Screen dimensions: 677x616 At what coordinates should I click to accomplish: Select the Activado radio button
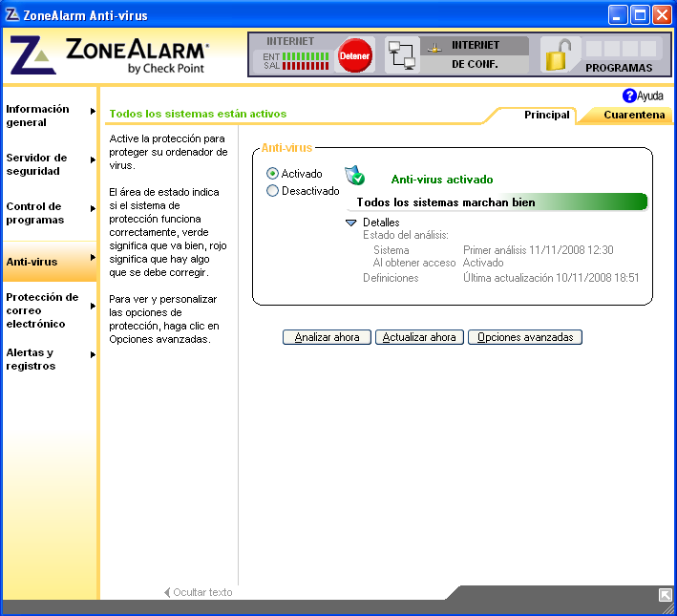coord(272,174)
